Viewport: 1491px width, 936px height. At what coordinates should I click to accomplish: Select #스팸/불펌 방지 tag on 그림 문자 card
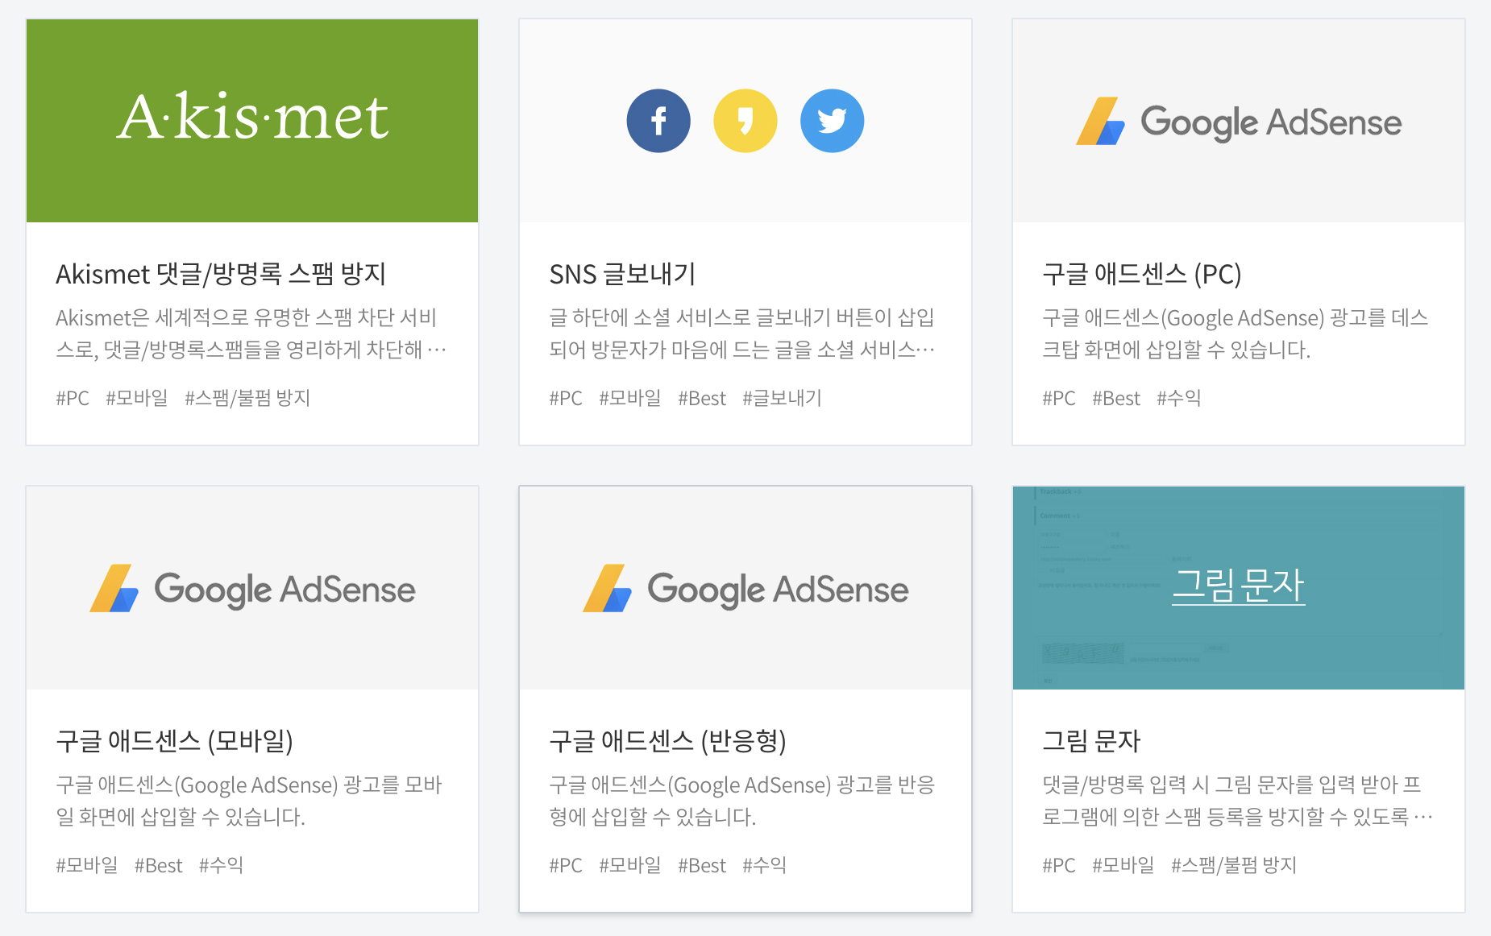point(1234,865)
